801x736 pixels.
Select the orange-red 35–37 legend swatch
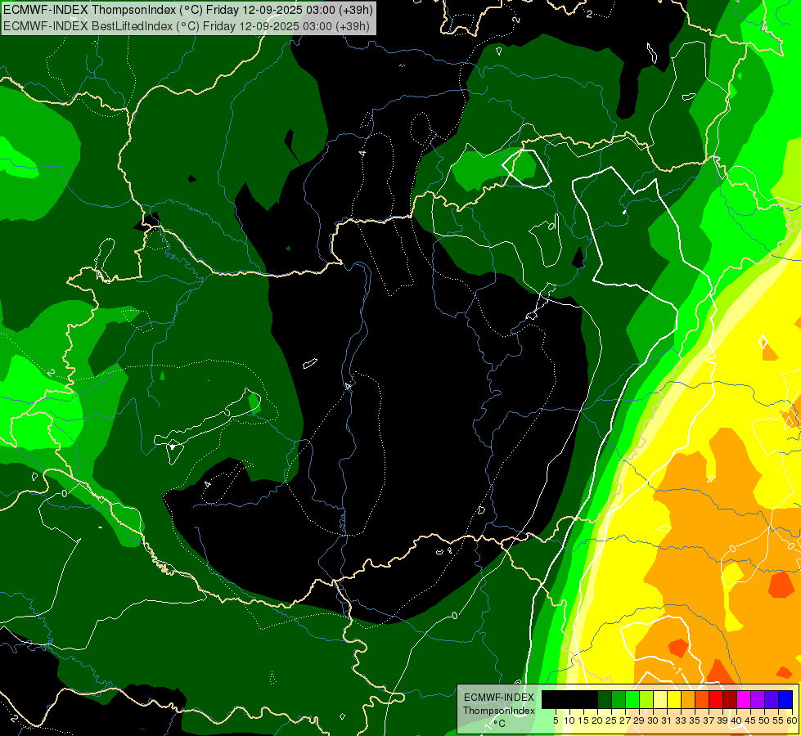coord(702,699)
